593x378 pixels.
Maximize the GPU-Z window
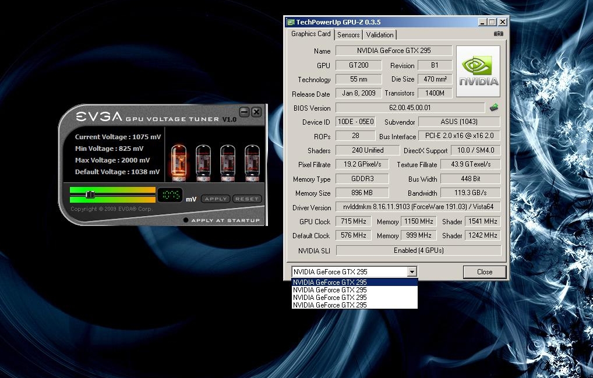tap(492, 22)
